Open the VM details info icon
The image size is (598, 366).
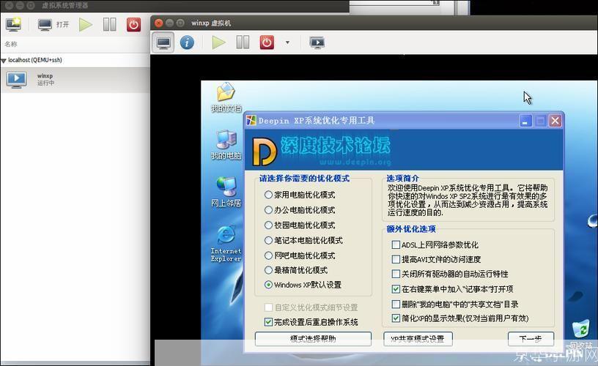(x=187, y=42)
